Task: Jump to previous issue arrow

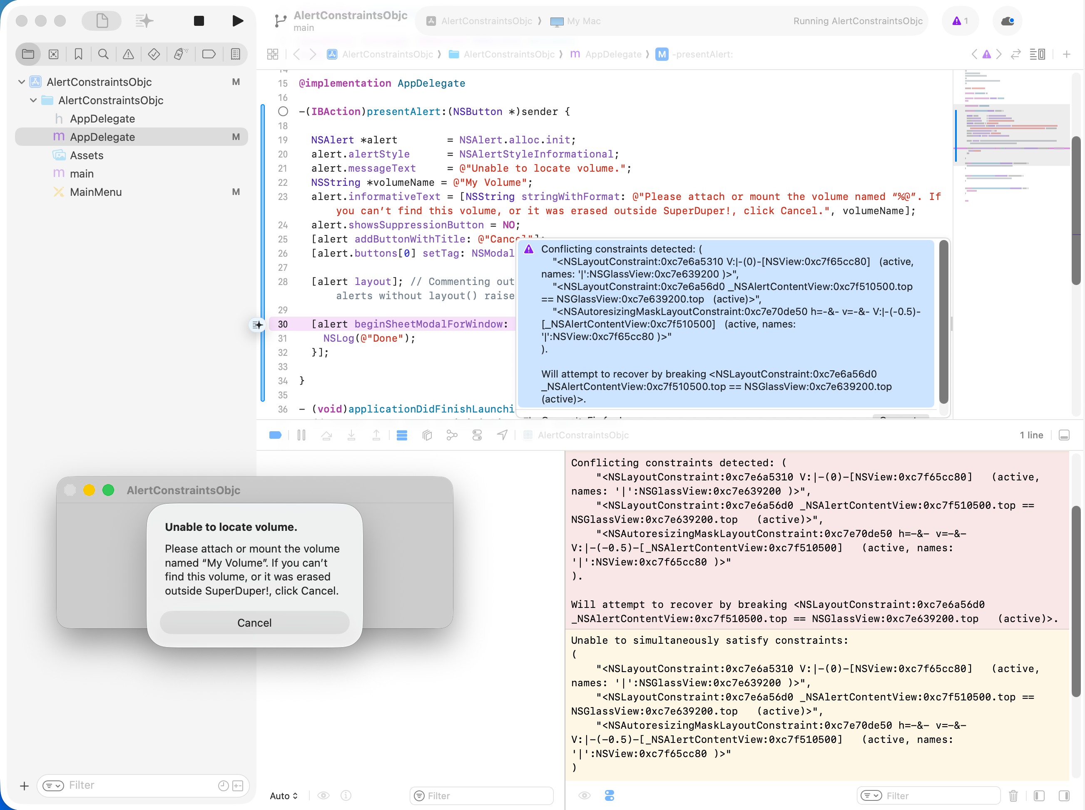Action: pyautogui.click(x=974, y=54)
